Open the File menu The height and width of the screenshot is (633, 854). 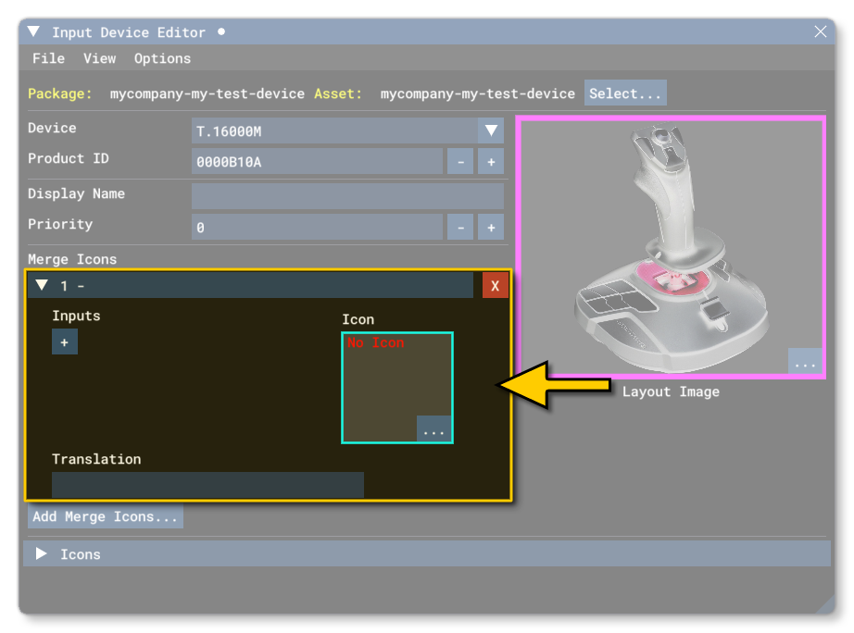(48, 58)
